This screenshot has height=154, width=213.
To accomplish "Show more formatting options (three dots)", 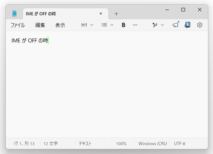I will point(135,25).
